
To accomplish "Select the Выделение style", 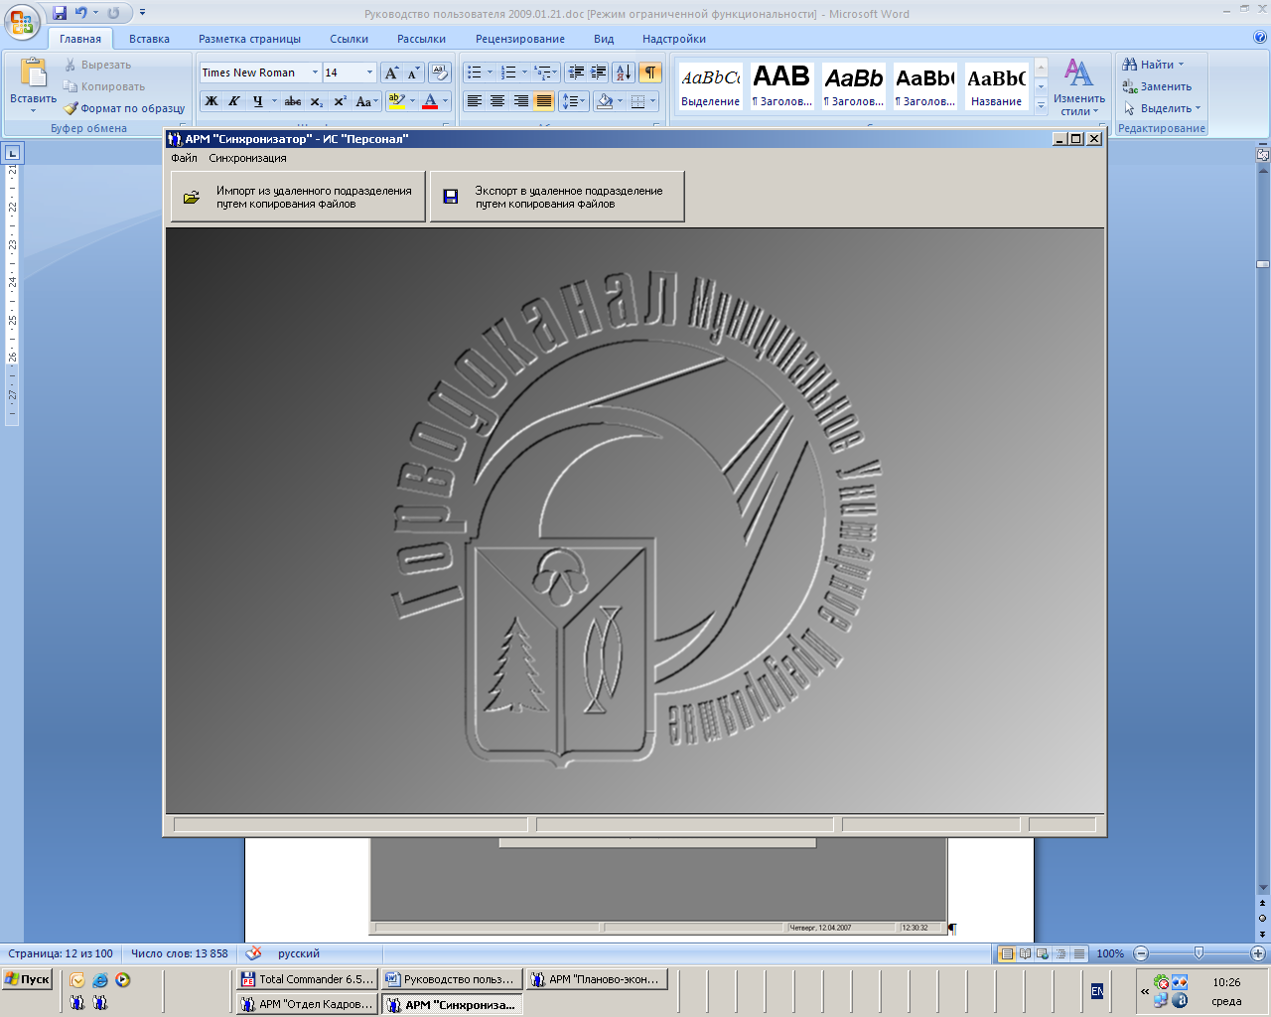I will [710, 86].
